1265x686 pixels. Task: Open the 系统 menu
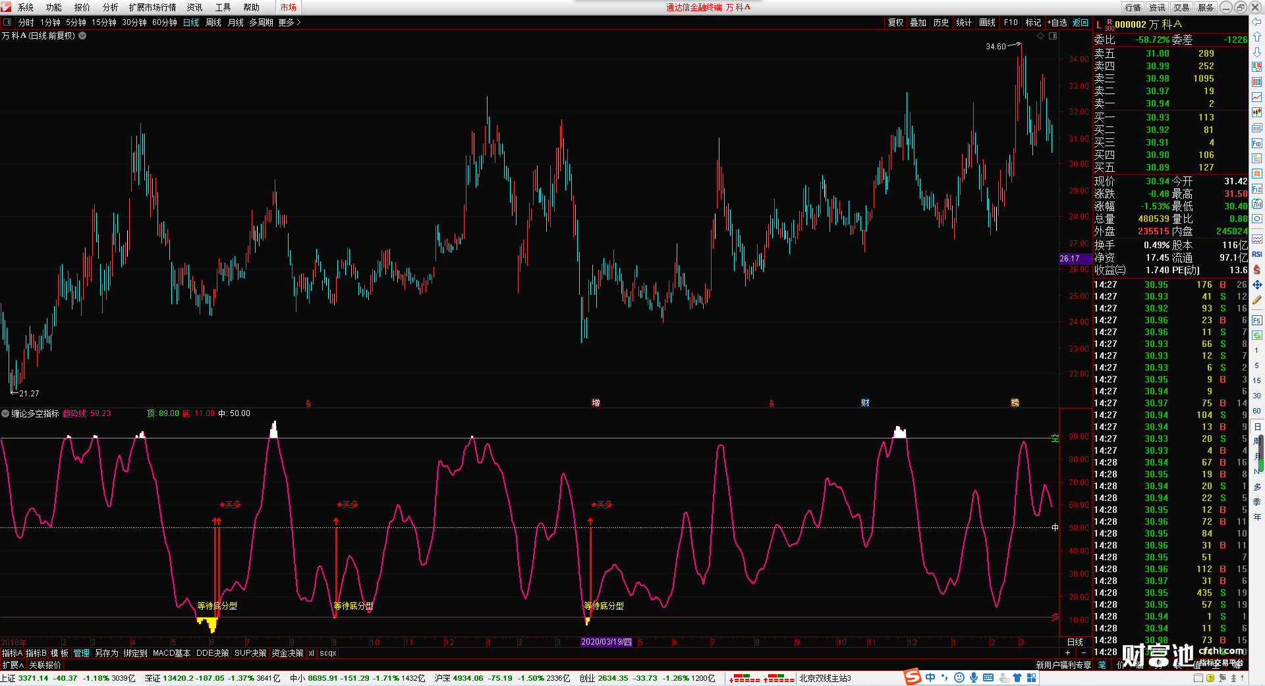(x=26, y=7)
